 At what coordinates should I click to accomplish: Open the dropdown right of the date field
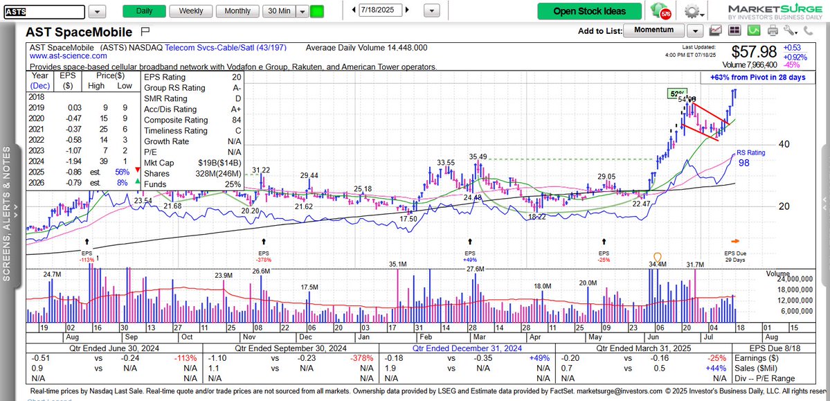(x=432, y=10)
